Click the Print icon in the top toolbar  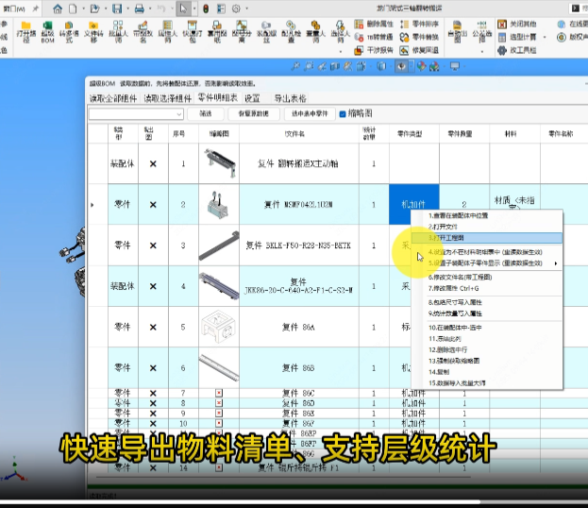pyautogui.click(x=140, y=8)
